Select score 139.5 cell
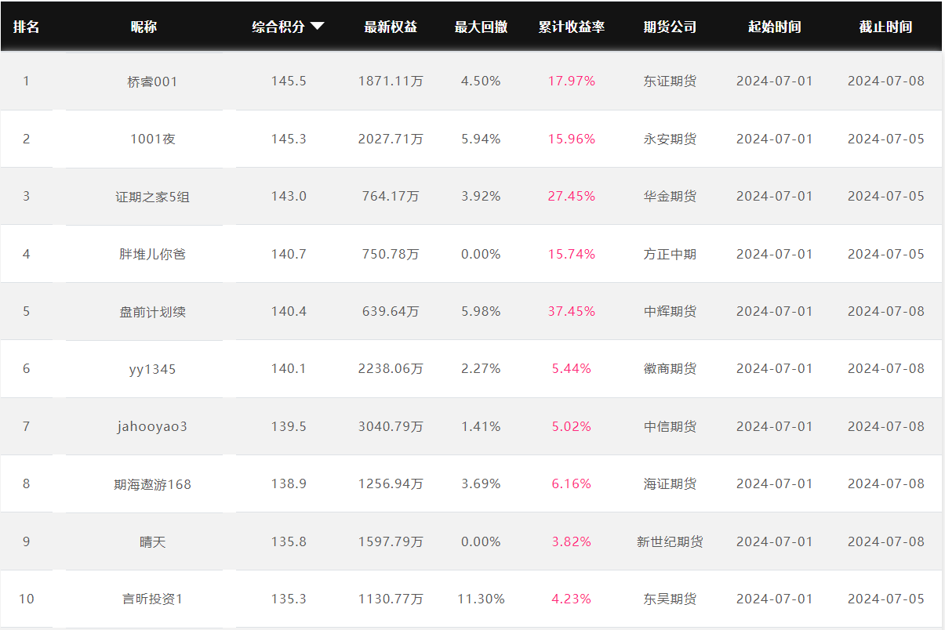Screen dimensions: 945x630 pos(289,426)
